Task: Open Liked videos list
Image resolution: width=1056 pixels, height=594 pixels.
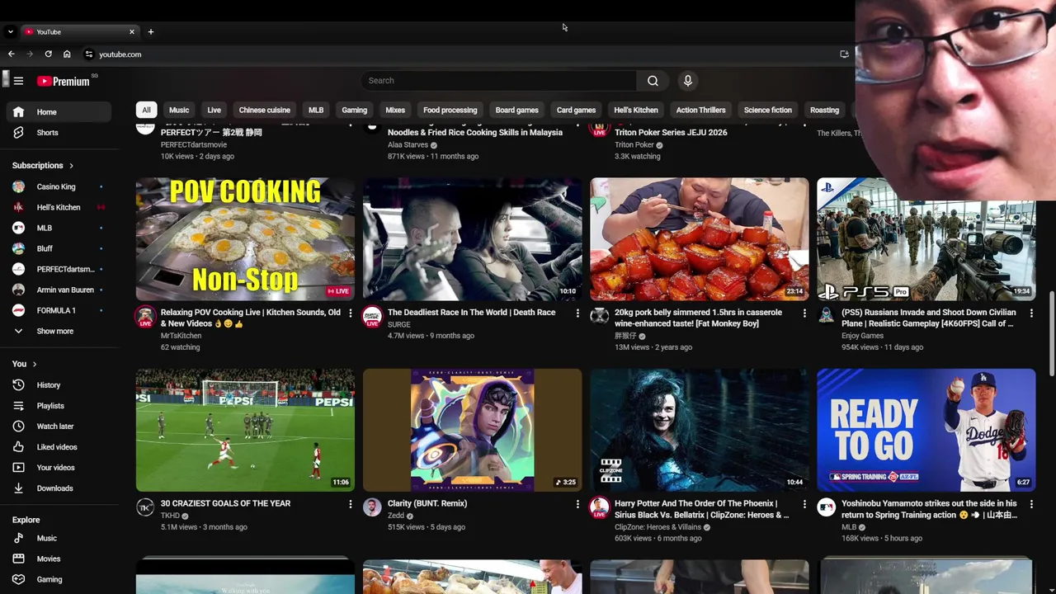Action: pyautogui.click(x=59, y=447)
